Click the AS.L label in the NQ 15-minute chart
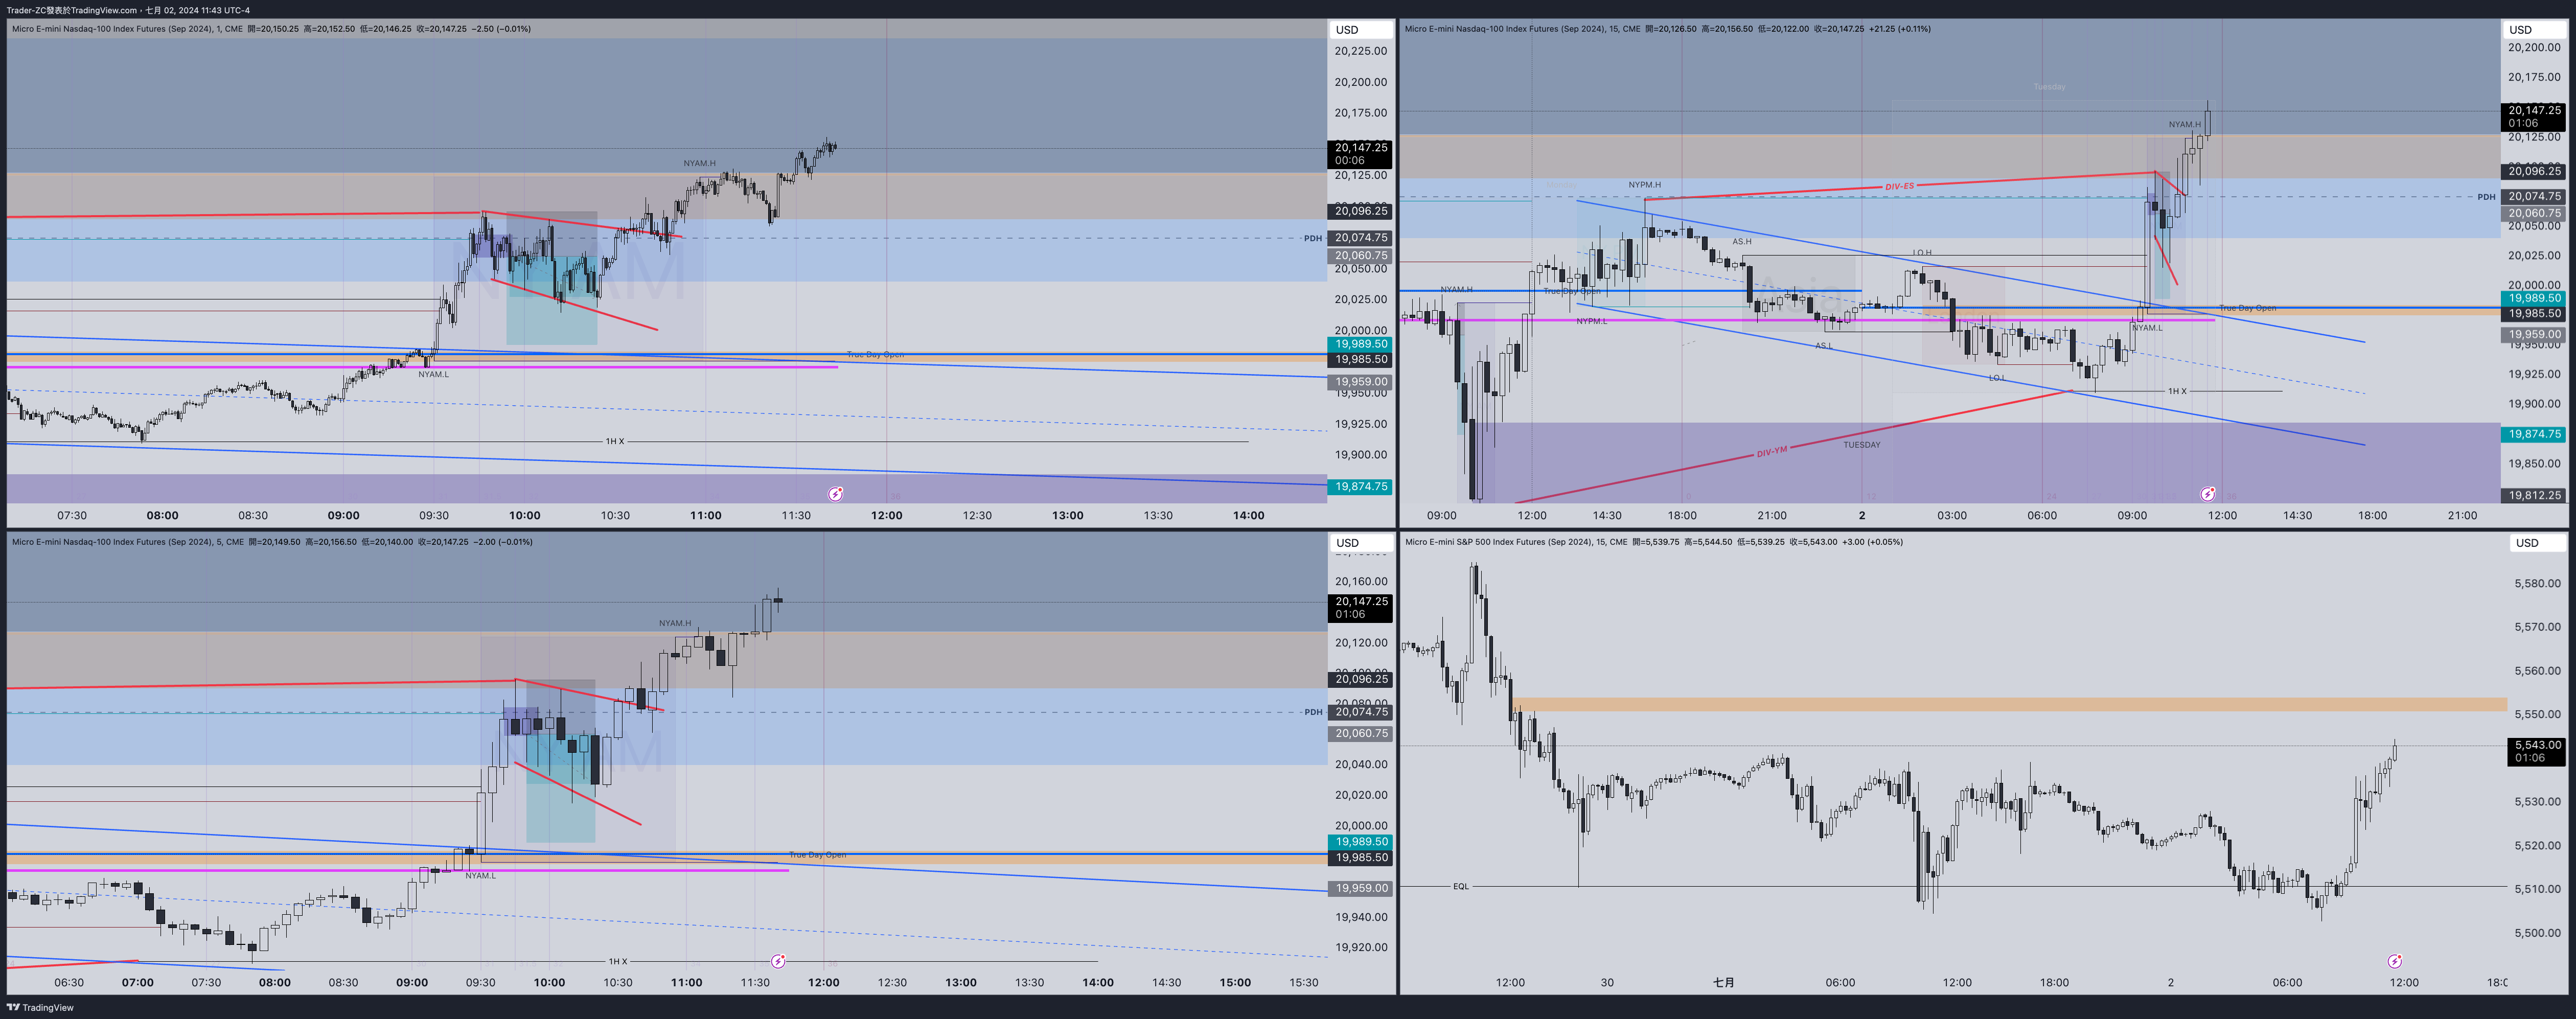The height and width of the screenshot is (1019, 2576). pos(1823,346)
